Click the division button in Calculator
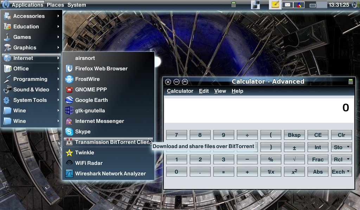360x210 pixels. (x=247, y=135)
